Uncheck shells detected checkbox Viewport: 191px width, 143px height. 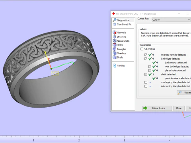click(x=146, y=74)
